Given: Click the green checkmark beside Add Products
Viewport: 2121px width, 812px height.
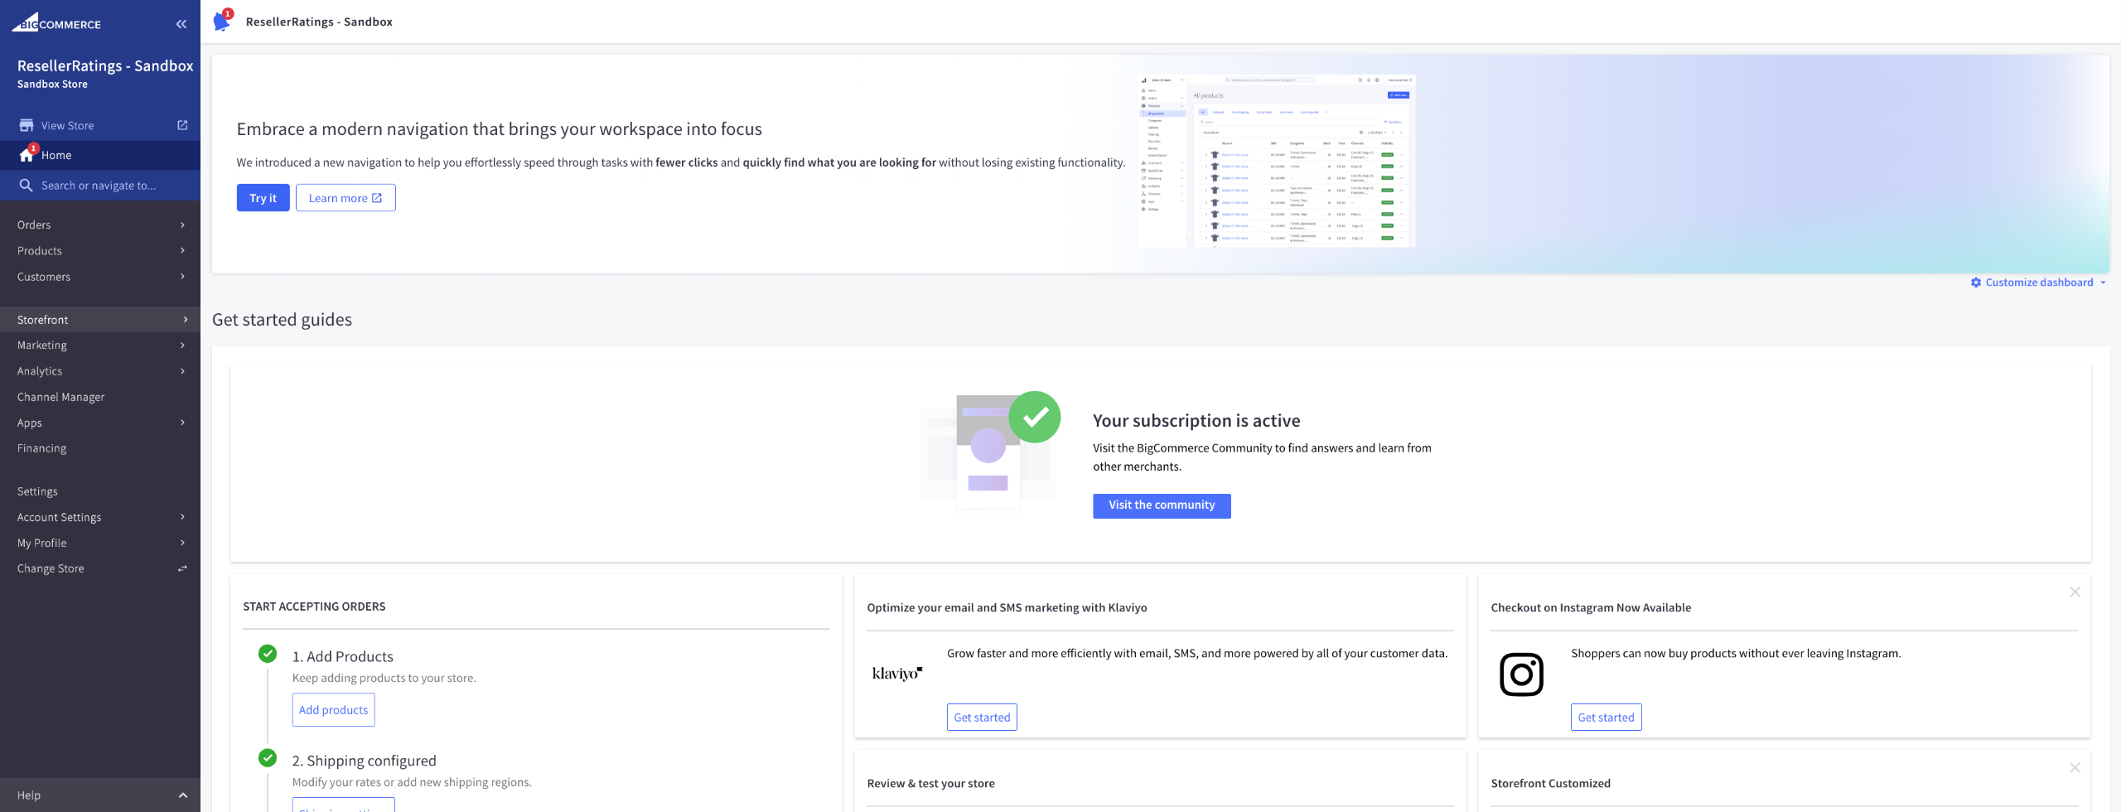Looking at the screenshot, I should click(268, 654).
